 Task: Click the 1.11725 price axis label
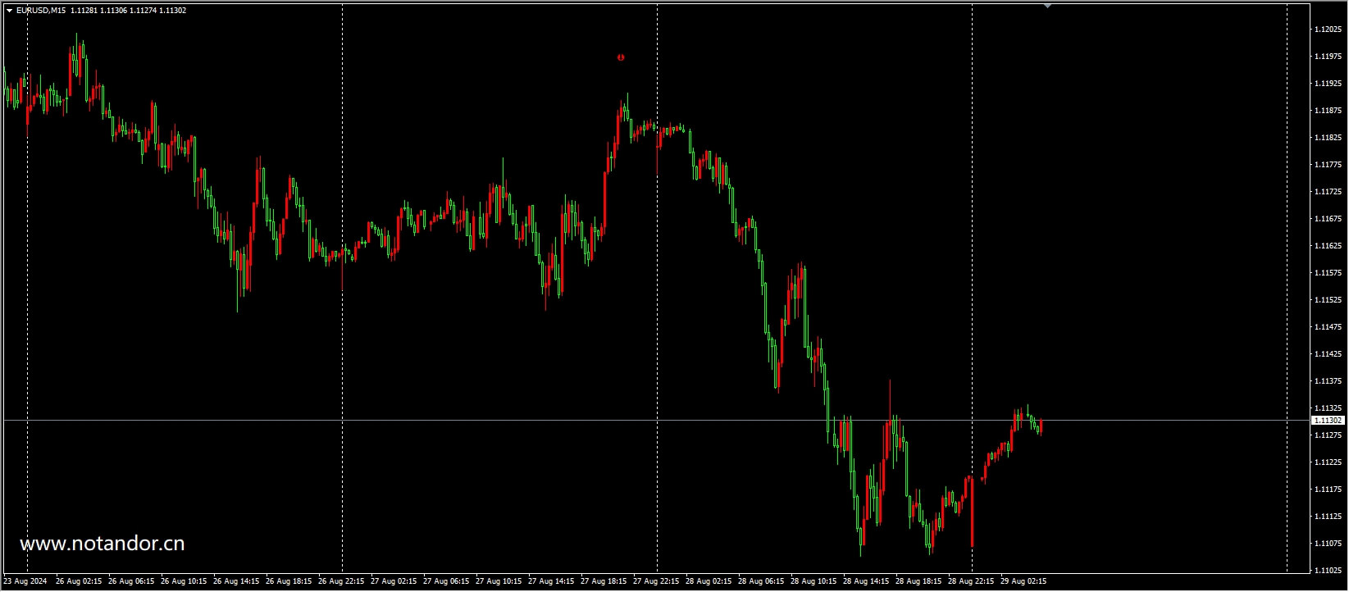click(x=1328, y=192)
